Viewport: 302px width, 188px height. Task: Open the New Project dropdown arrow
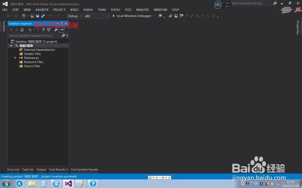[x=28, y=16]
